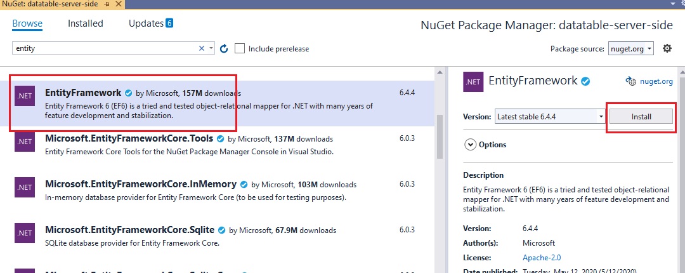Click the package list scroll up arrow
685x273 pixels.
click(440, 72)
